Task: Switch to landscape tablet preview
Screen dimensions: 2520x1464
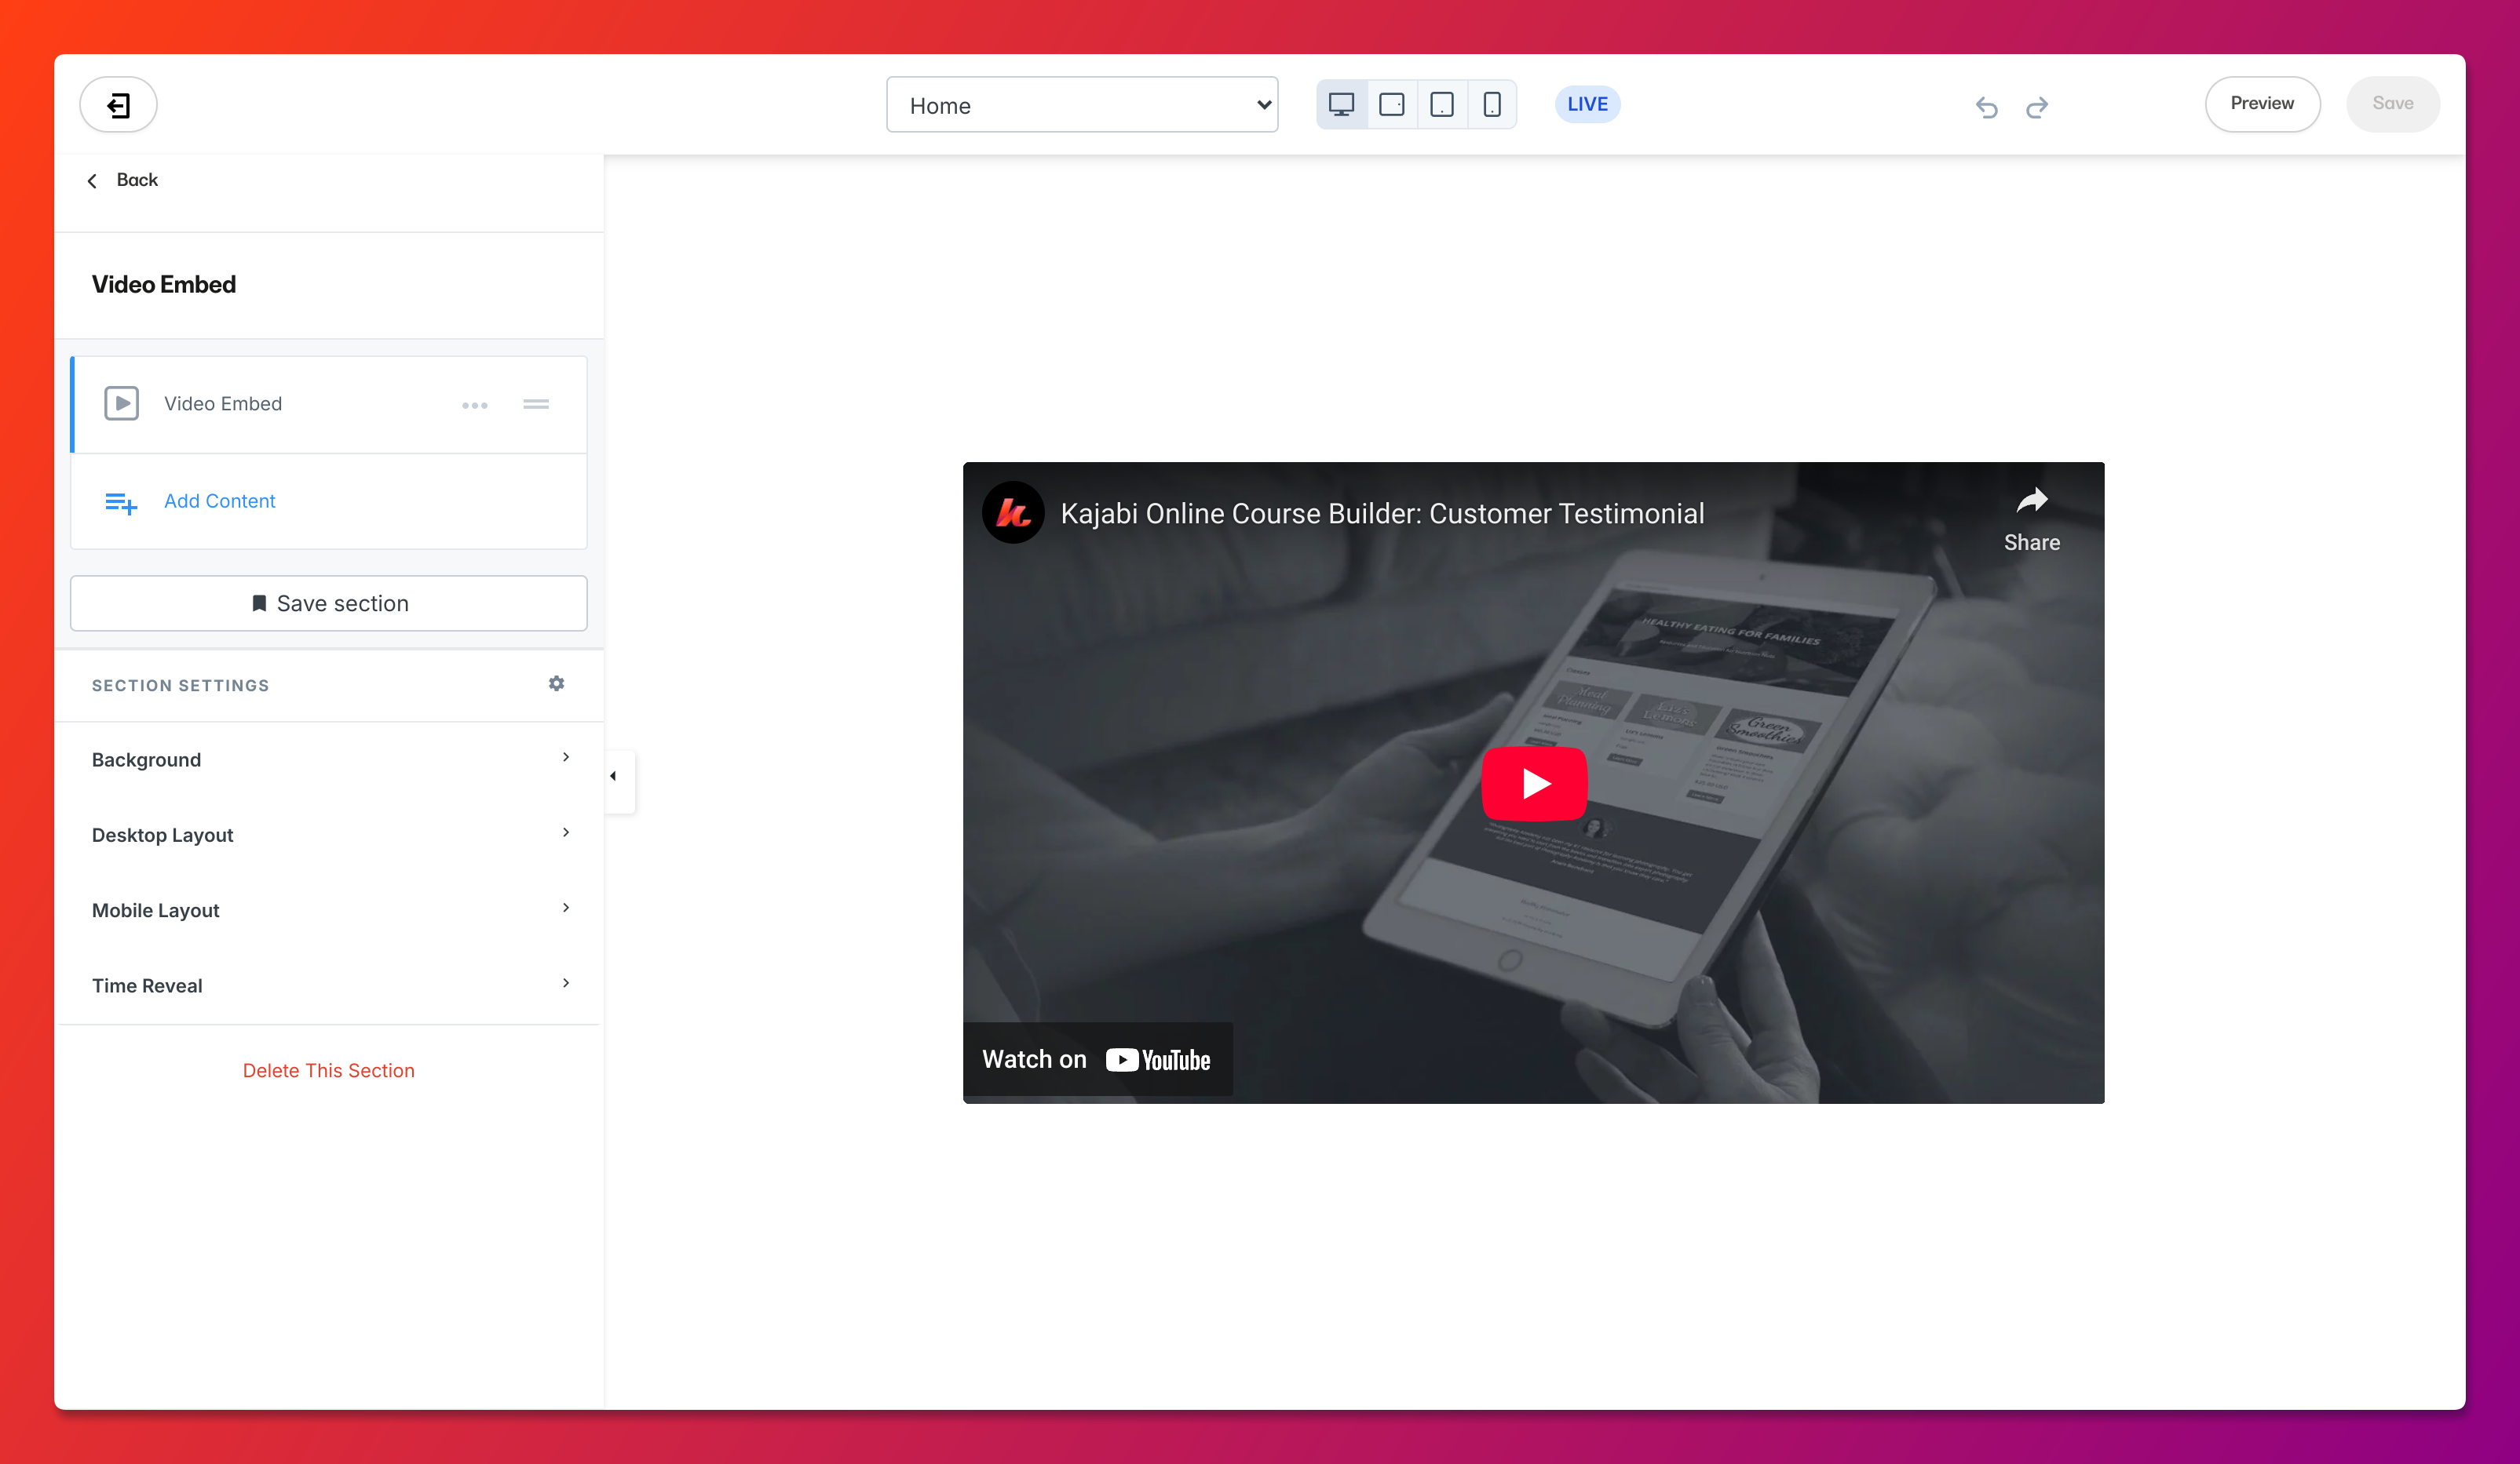Action: [1391, 104]
